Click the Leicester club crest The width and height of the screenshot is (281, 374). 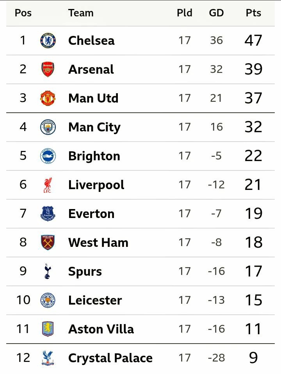(48, 300)
